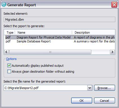
Task: Click the right scroll arrow of report list
Action: [112, 52]
